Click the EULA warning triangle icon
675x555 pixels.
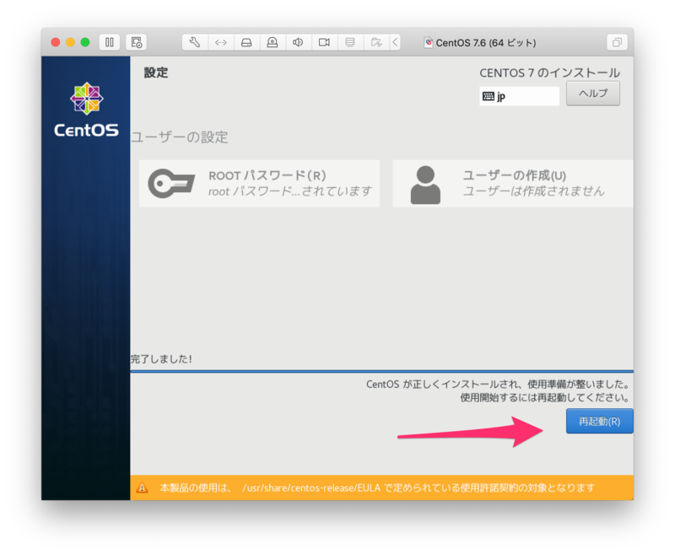tap(142, 488)
